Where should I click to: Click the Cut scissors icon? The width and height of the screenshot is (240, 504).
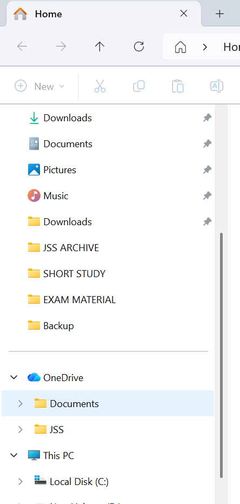click(100, 86)
